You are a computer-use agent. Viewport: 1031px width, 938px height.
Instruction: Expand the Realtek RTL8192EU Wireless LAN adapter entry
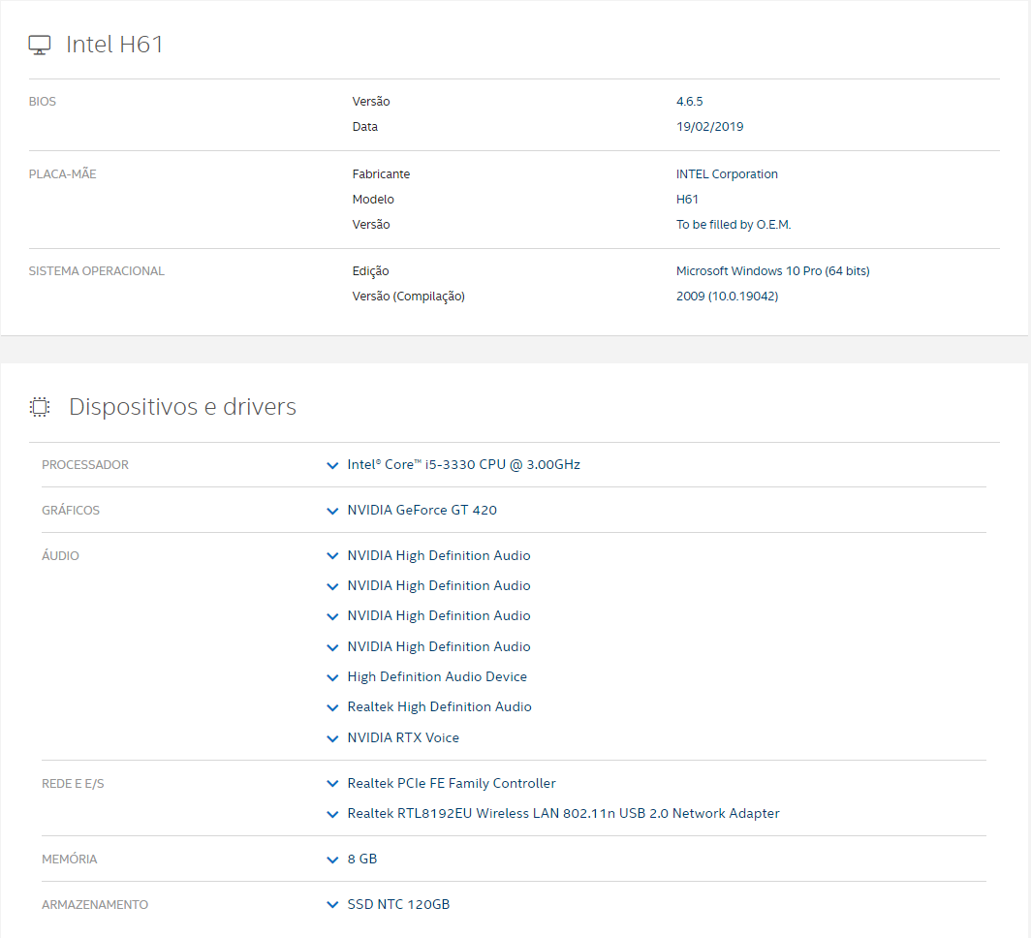click(332, 814)
